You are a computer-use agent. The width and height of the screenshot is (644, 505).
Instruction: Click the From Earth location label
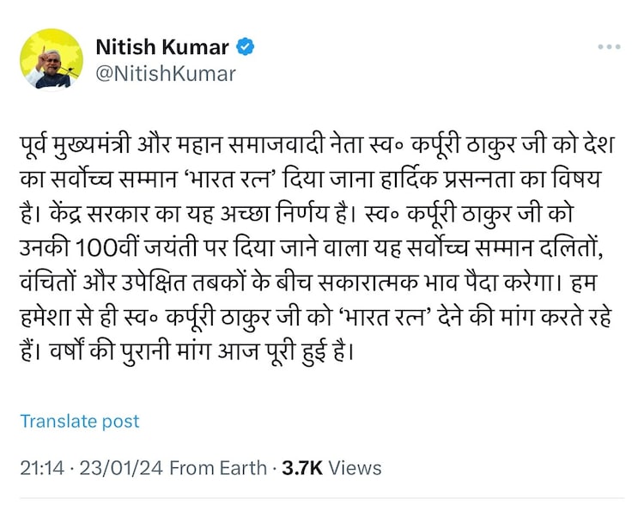pyautogui.click(x=218, y=467)
